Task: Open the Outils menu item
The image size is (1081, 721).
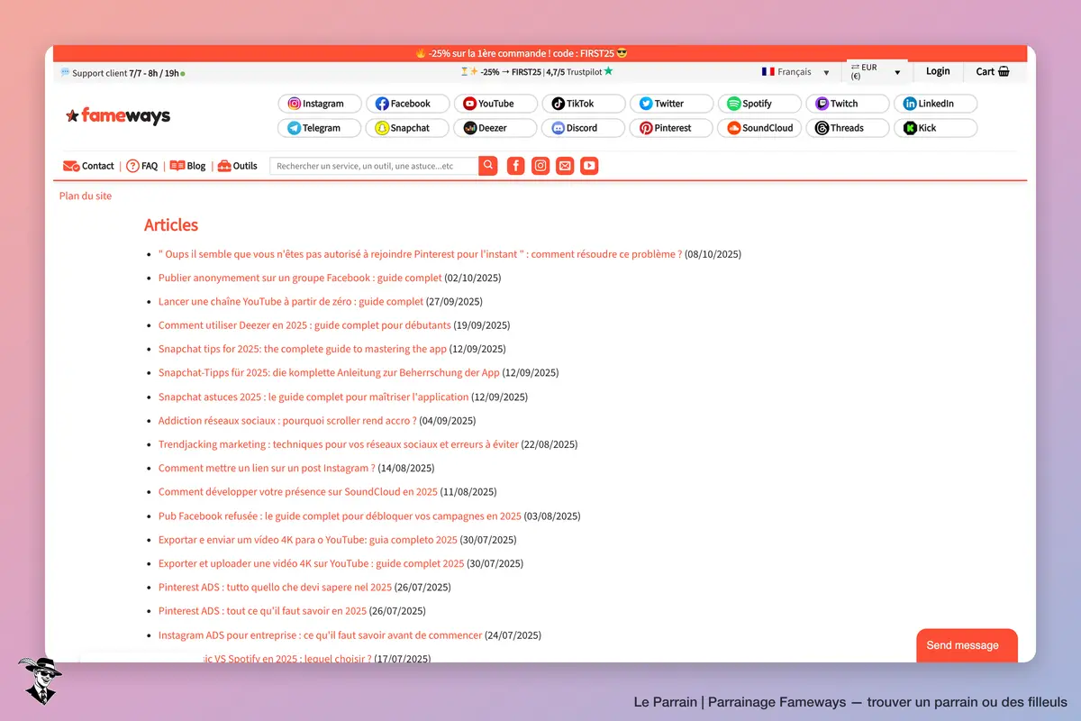Action: click(x=238, y=166)
